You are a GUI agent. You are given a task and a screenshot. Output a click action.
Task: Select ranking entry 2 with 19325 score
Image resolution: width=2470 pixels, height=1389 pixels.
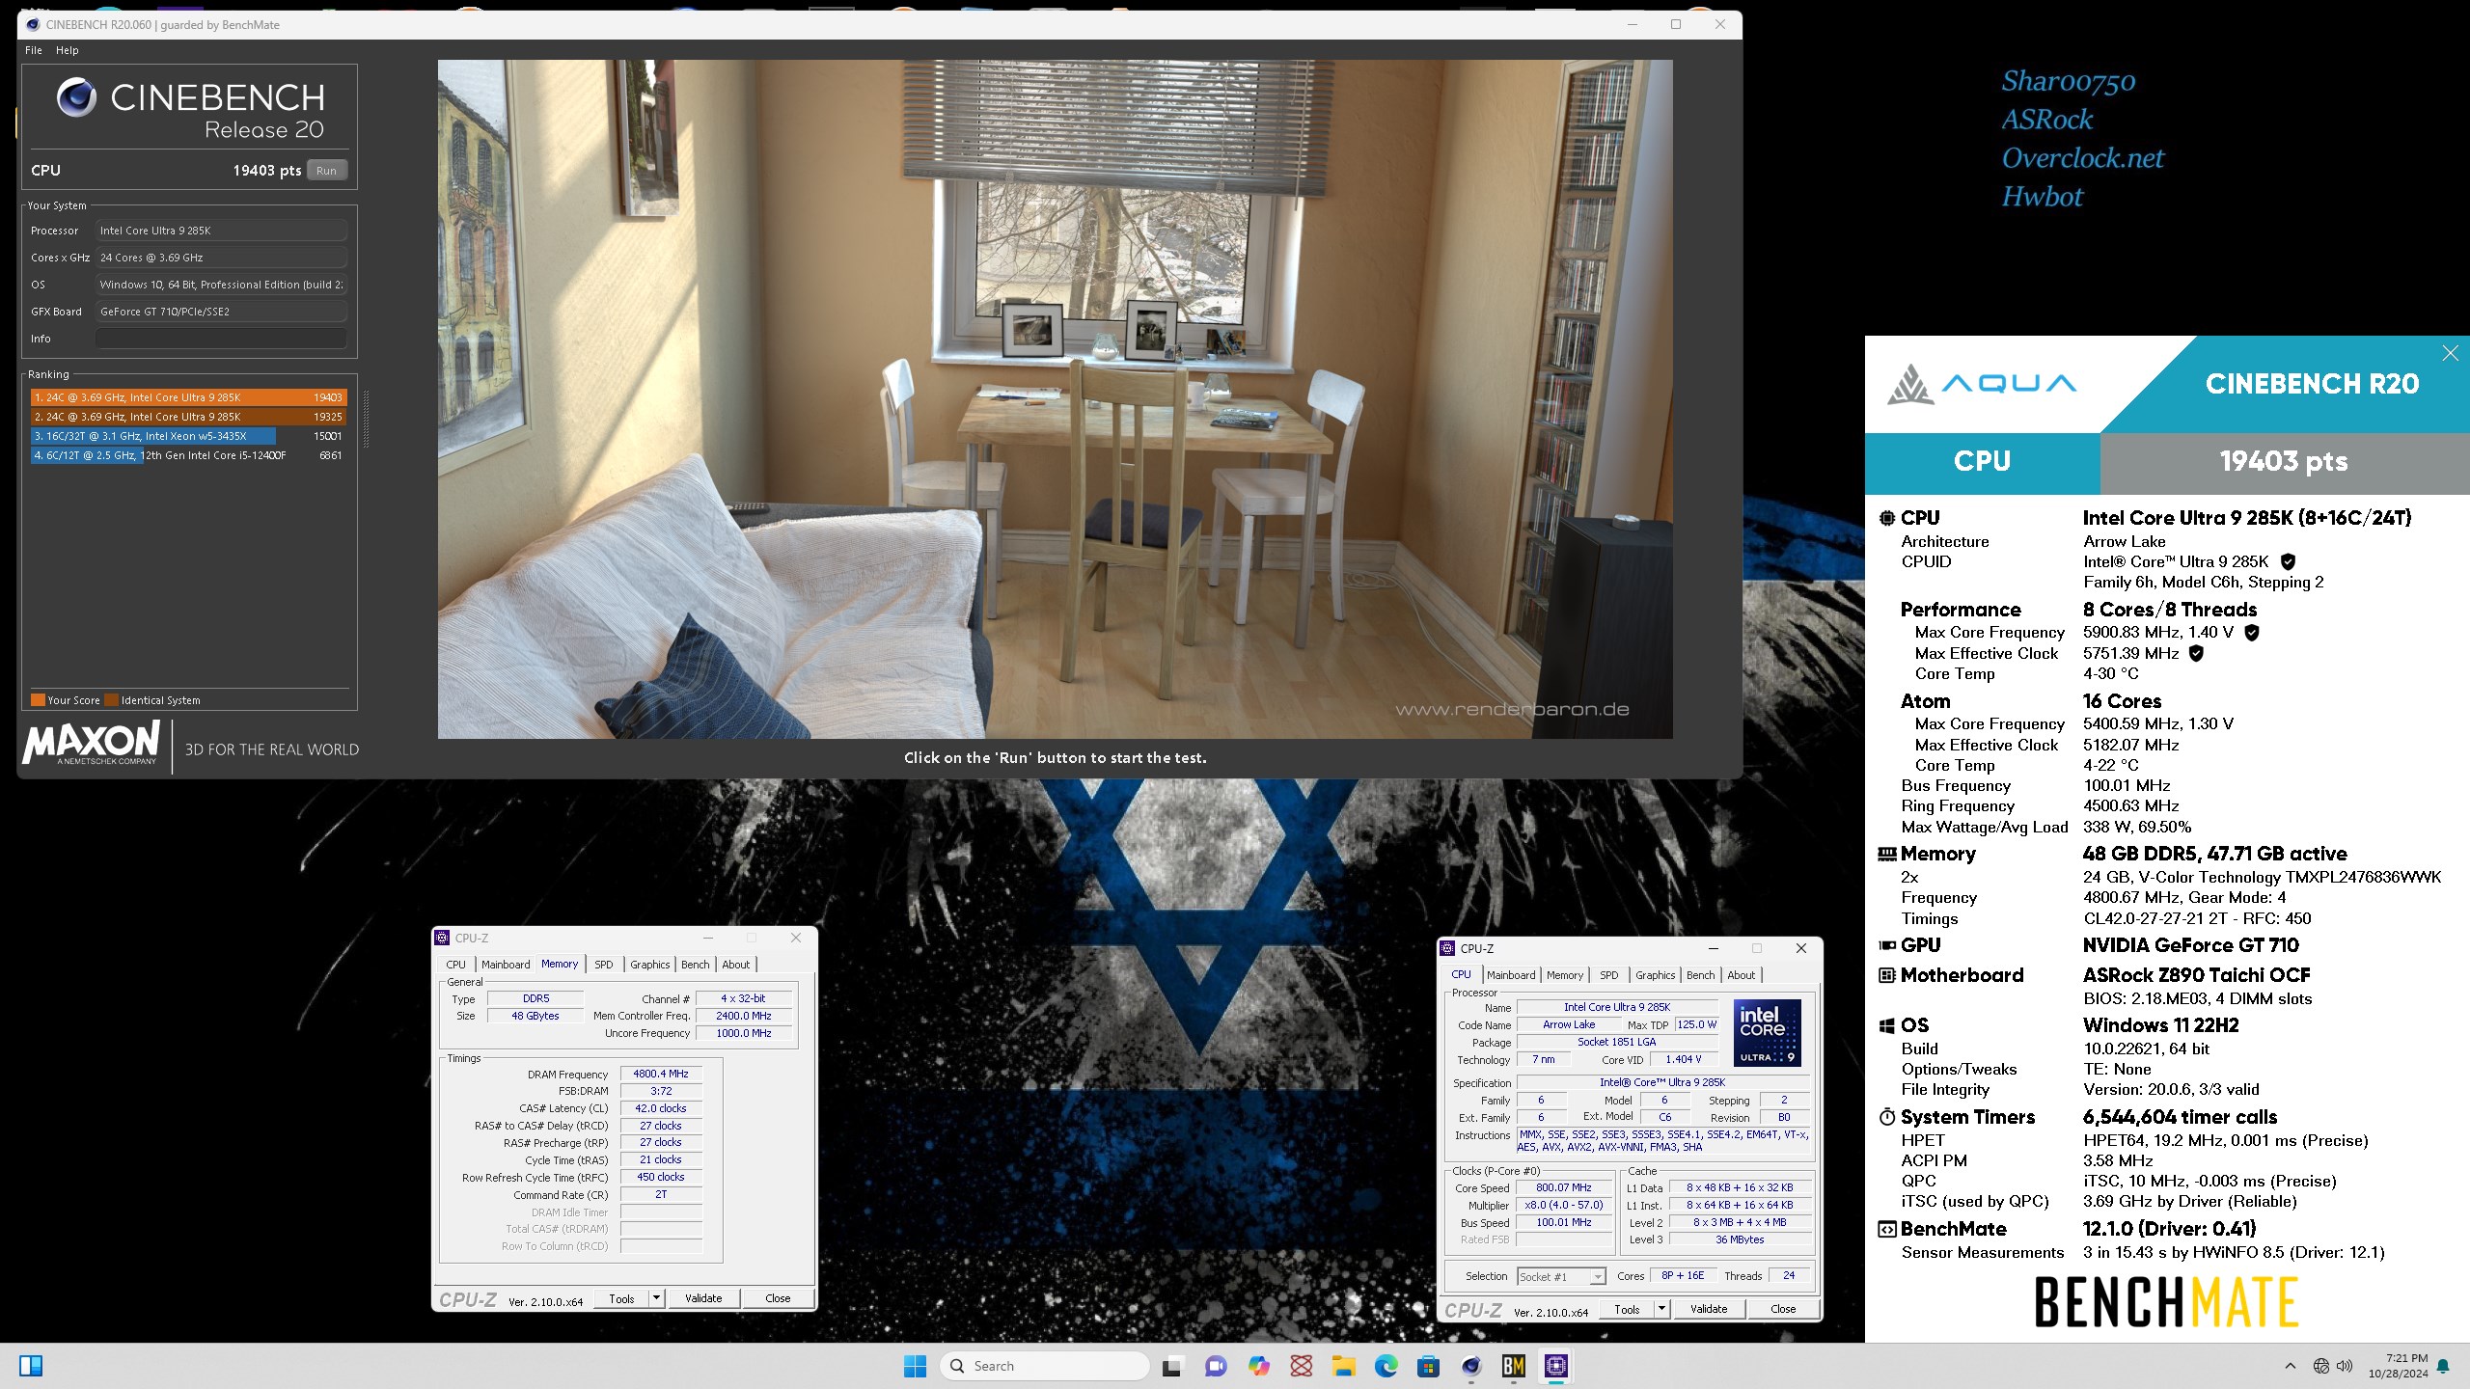click(x=188, y=417)
